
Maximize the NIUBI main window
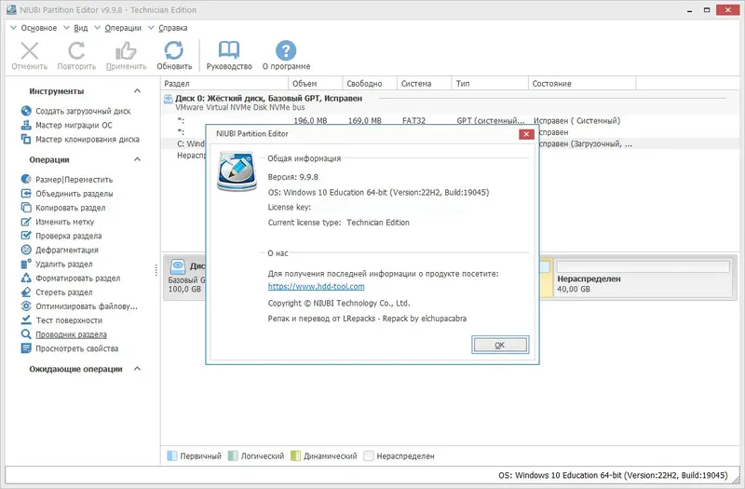coord(707,10)
